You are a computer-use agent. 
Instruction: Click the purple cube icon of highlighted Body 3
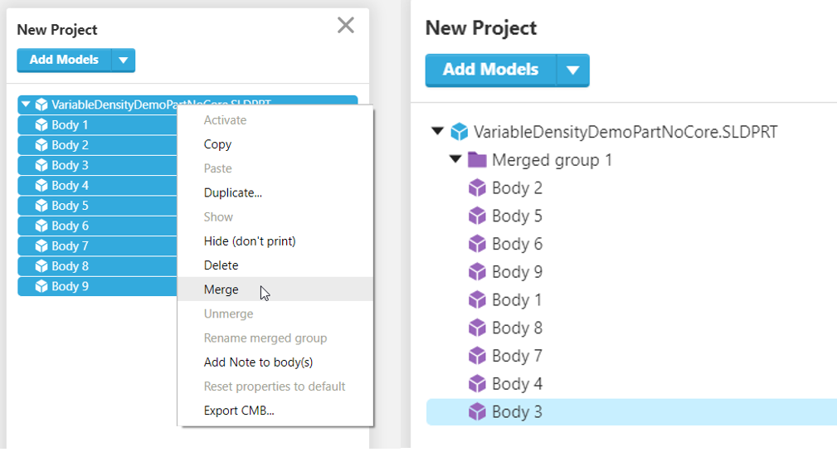tap(477, 412)
